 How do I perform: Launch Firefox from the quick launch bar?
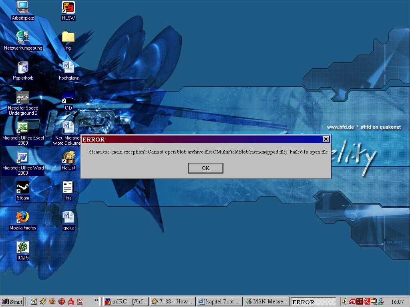point(52,301)
